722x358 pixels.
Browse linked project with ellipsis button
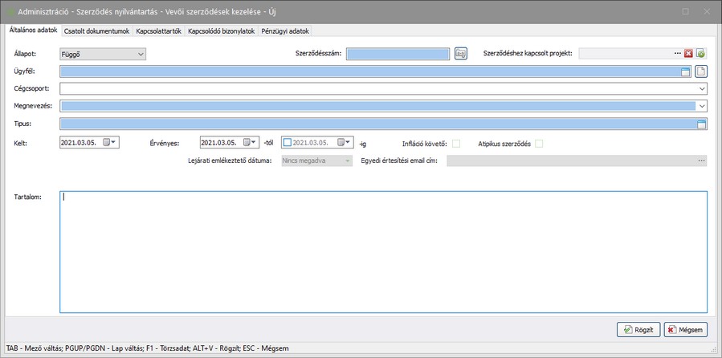677,54
